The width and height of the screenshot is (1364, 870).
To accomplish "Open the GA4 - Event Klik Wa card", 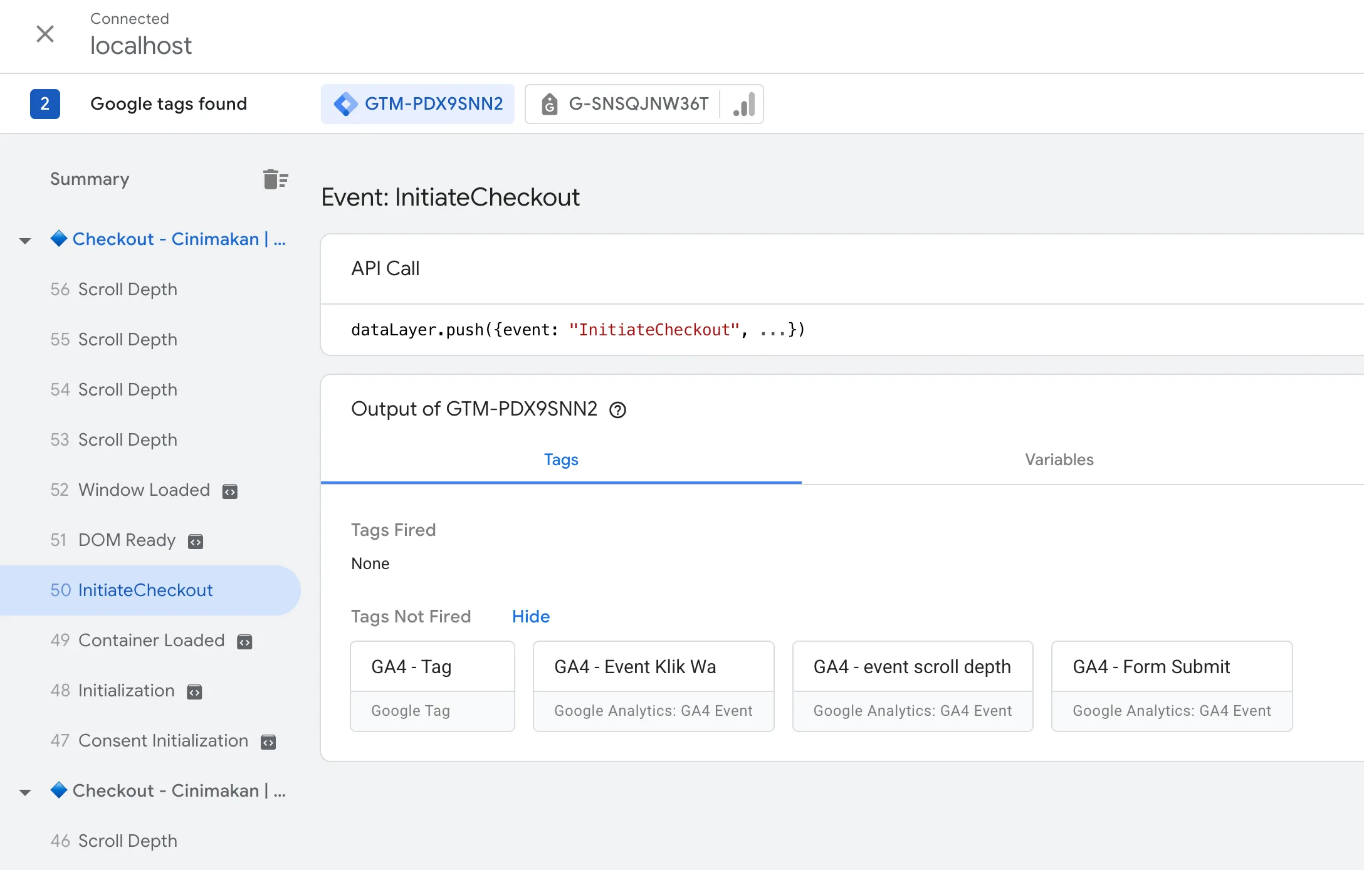I will pos(654,686).
